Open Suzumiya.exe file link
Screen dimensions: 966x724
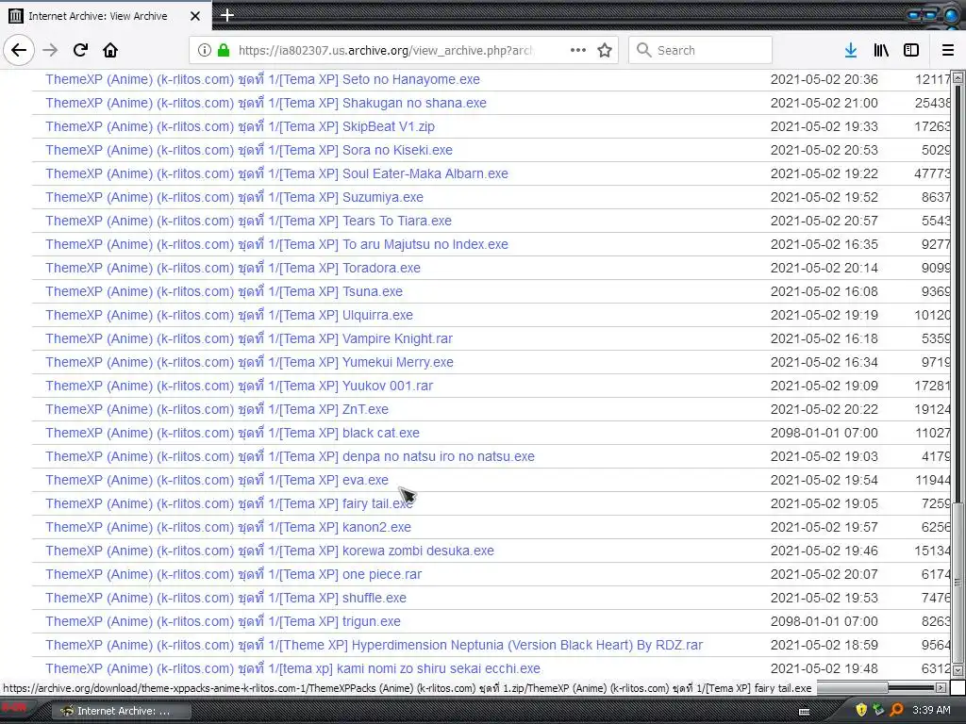coord(234,197)
